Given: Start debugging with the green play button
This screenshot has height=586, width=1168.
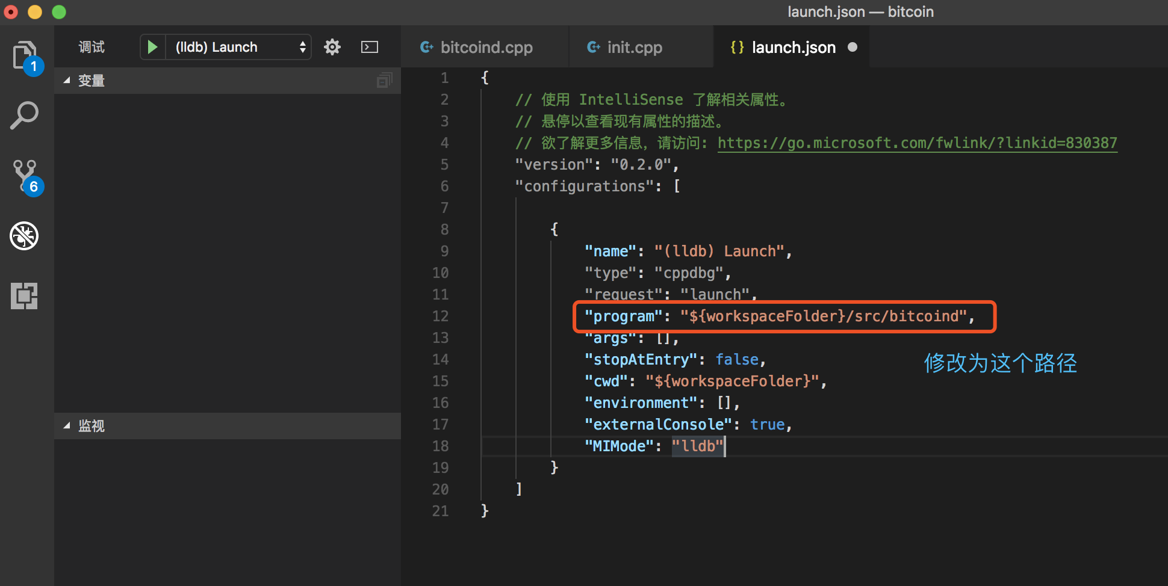Looking at the screenshot, I should click(153, 47).
